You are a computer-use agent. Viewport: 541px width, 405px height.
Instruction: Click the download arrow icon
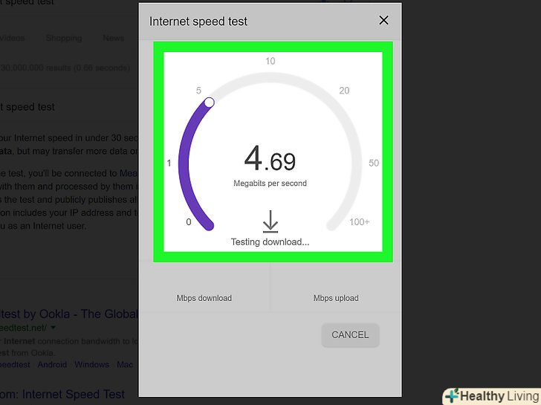[270, 221]
